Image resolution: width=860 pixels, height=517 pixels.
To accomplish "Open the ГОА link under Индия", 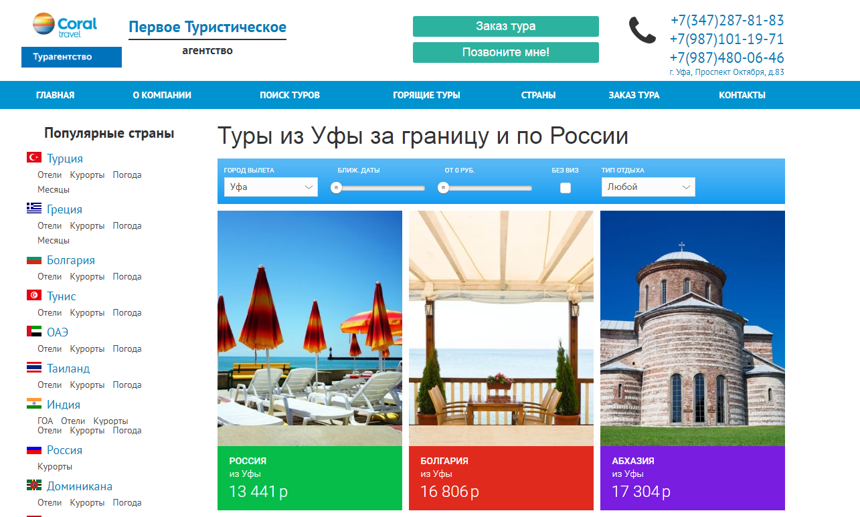I will click(46, 421).
